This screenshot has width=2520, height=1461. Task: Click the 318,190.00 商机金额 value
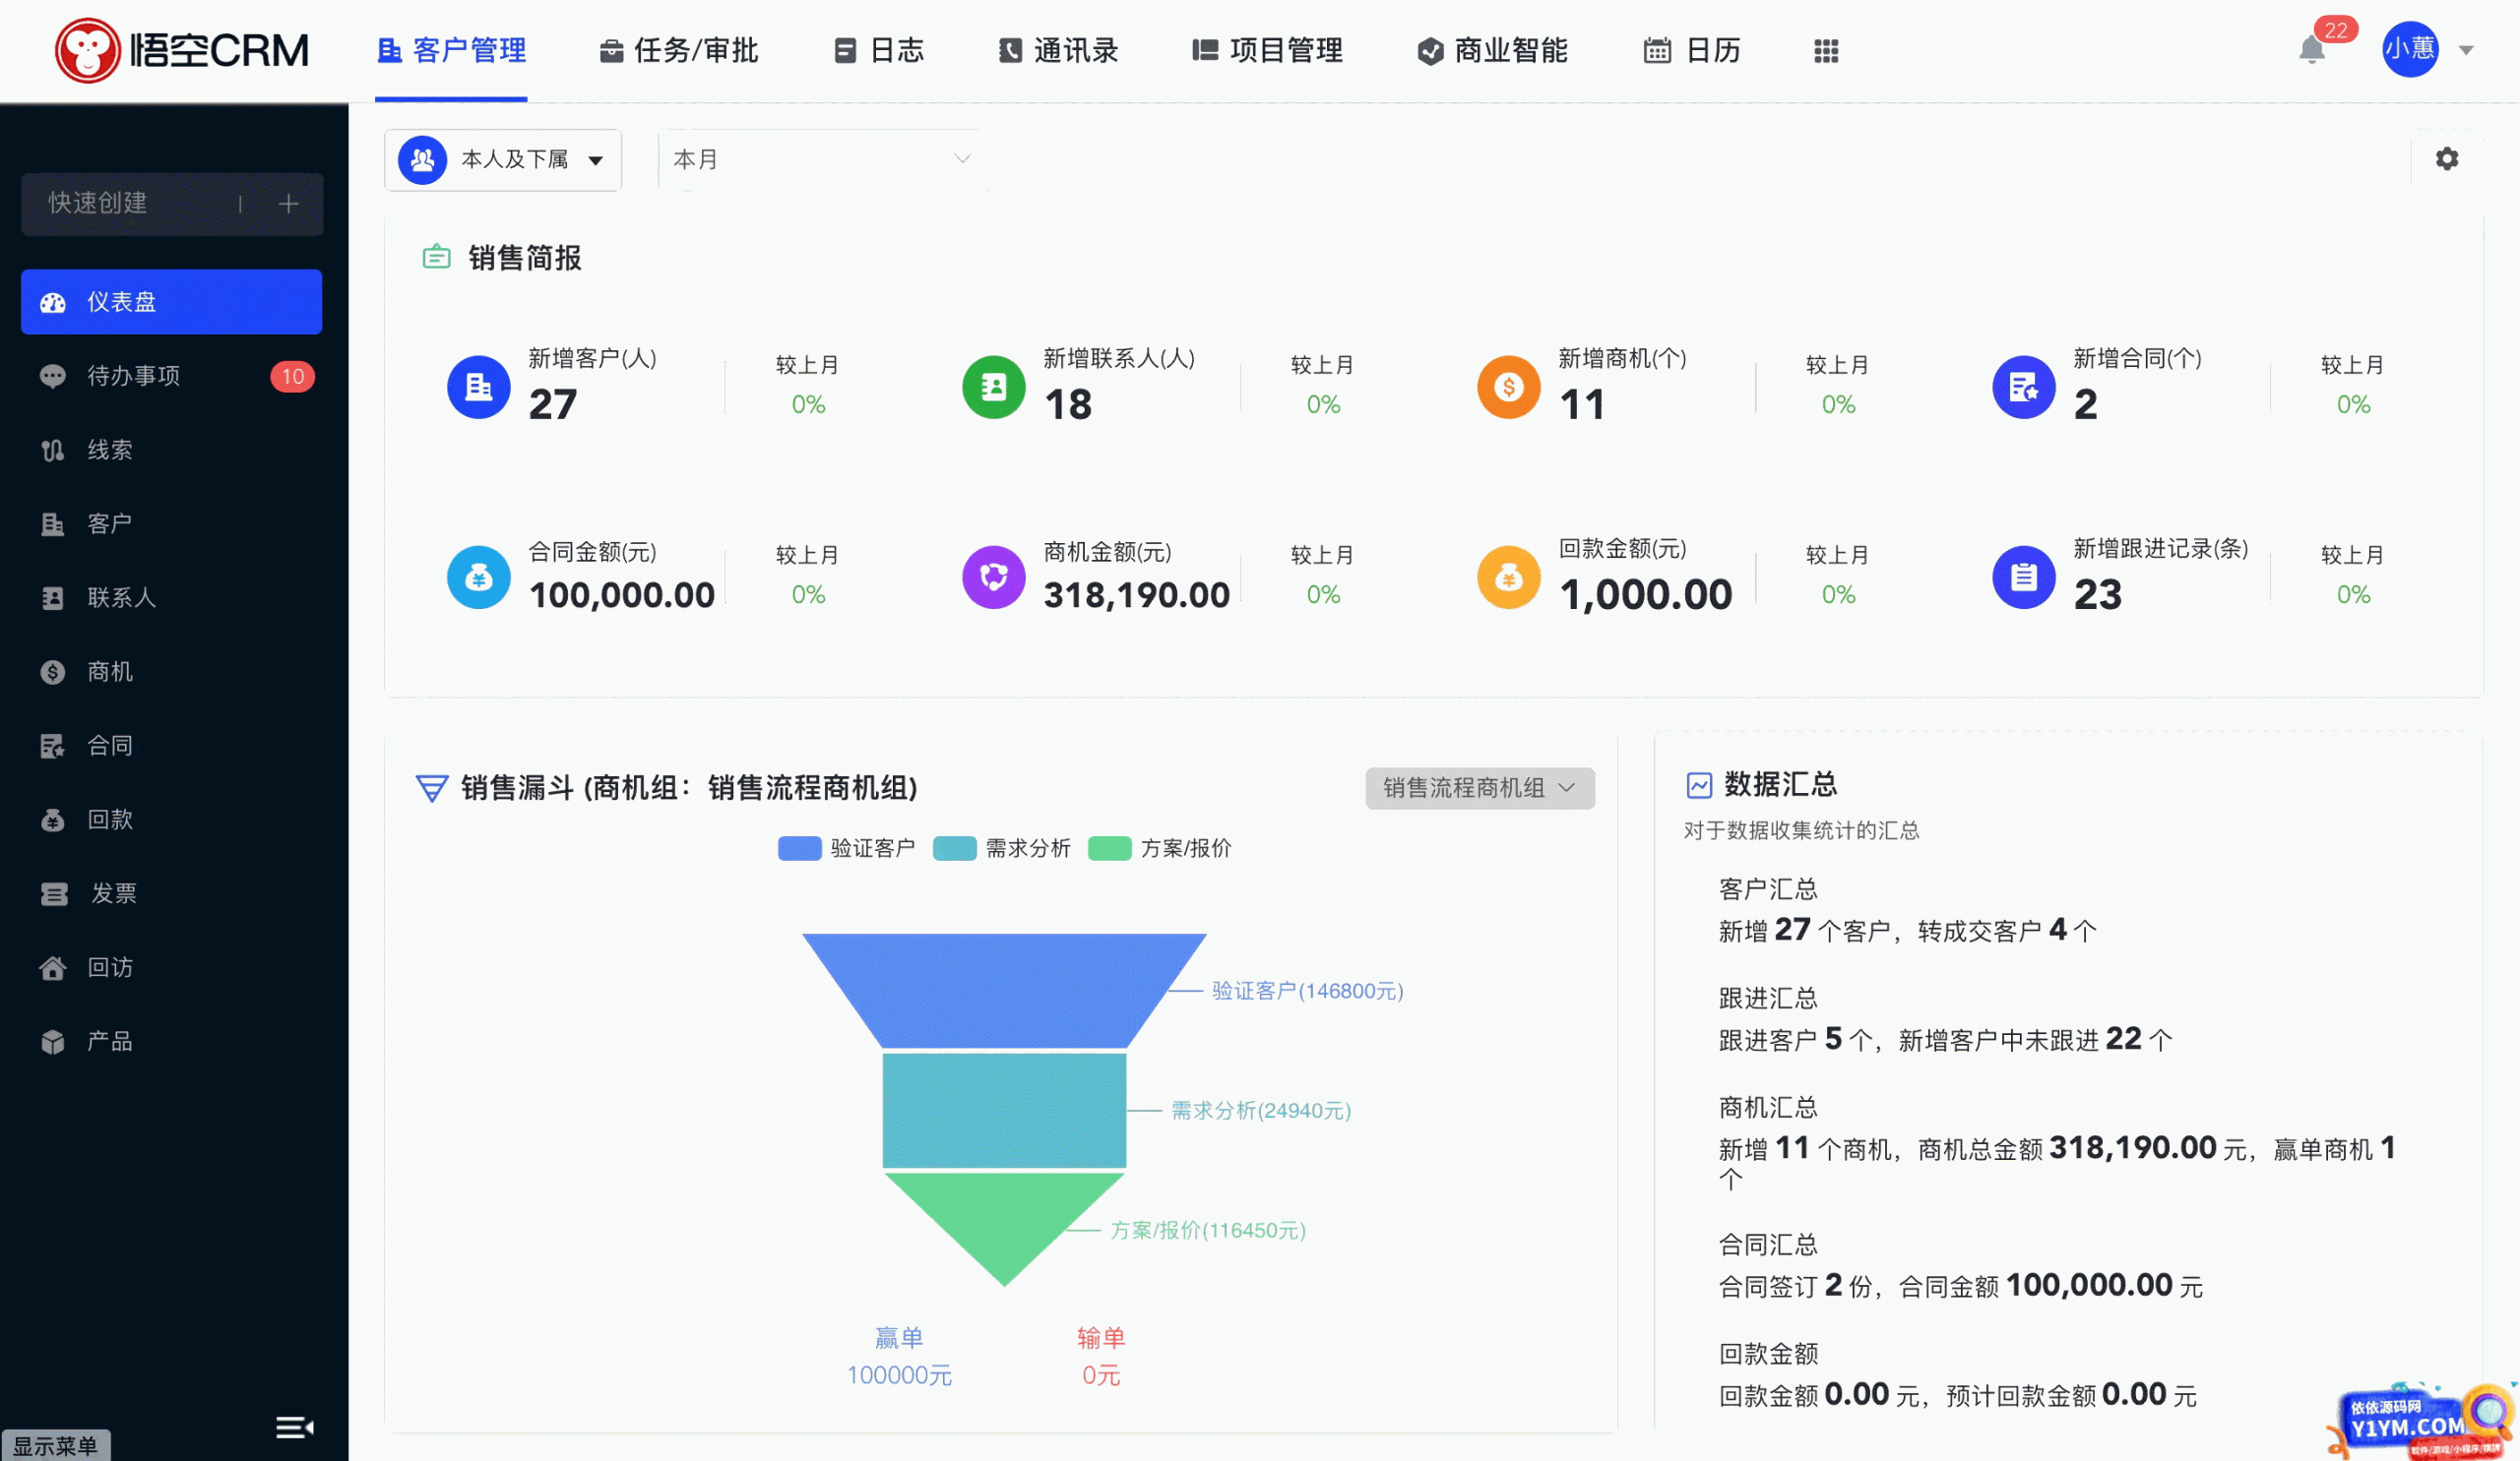(1136, 595)
